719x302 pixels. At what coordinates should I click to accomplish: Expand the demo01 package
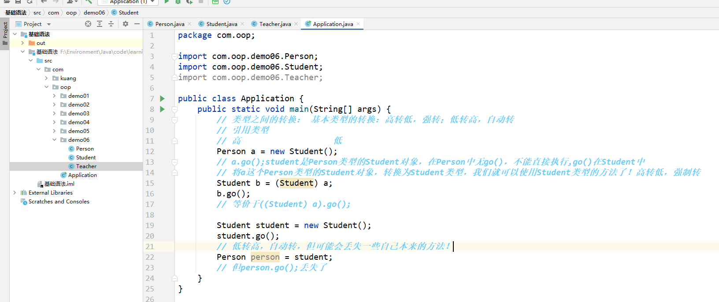pos(54,96)
